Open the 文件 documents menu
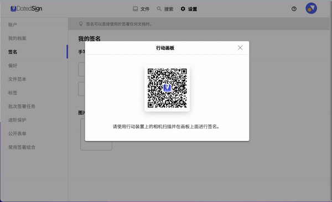 [x=141, y=9]
